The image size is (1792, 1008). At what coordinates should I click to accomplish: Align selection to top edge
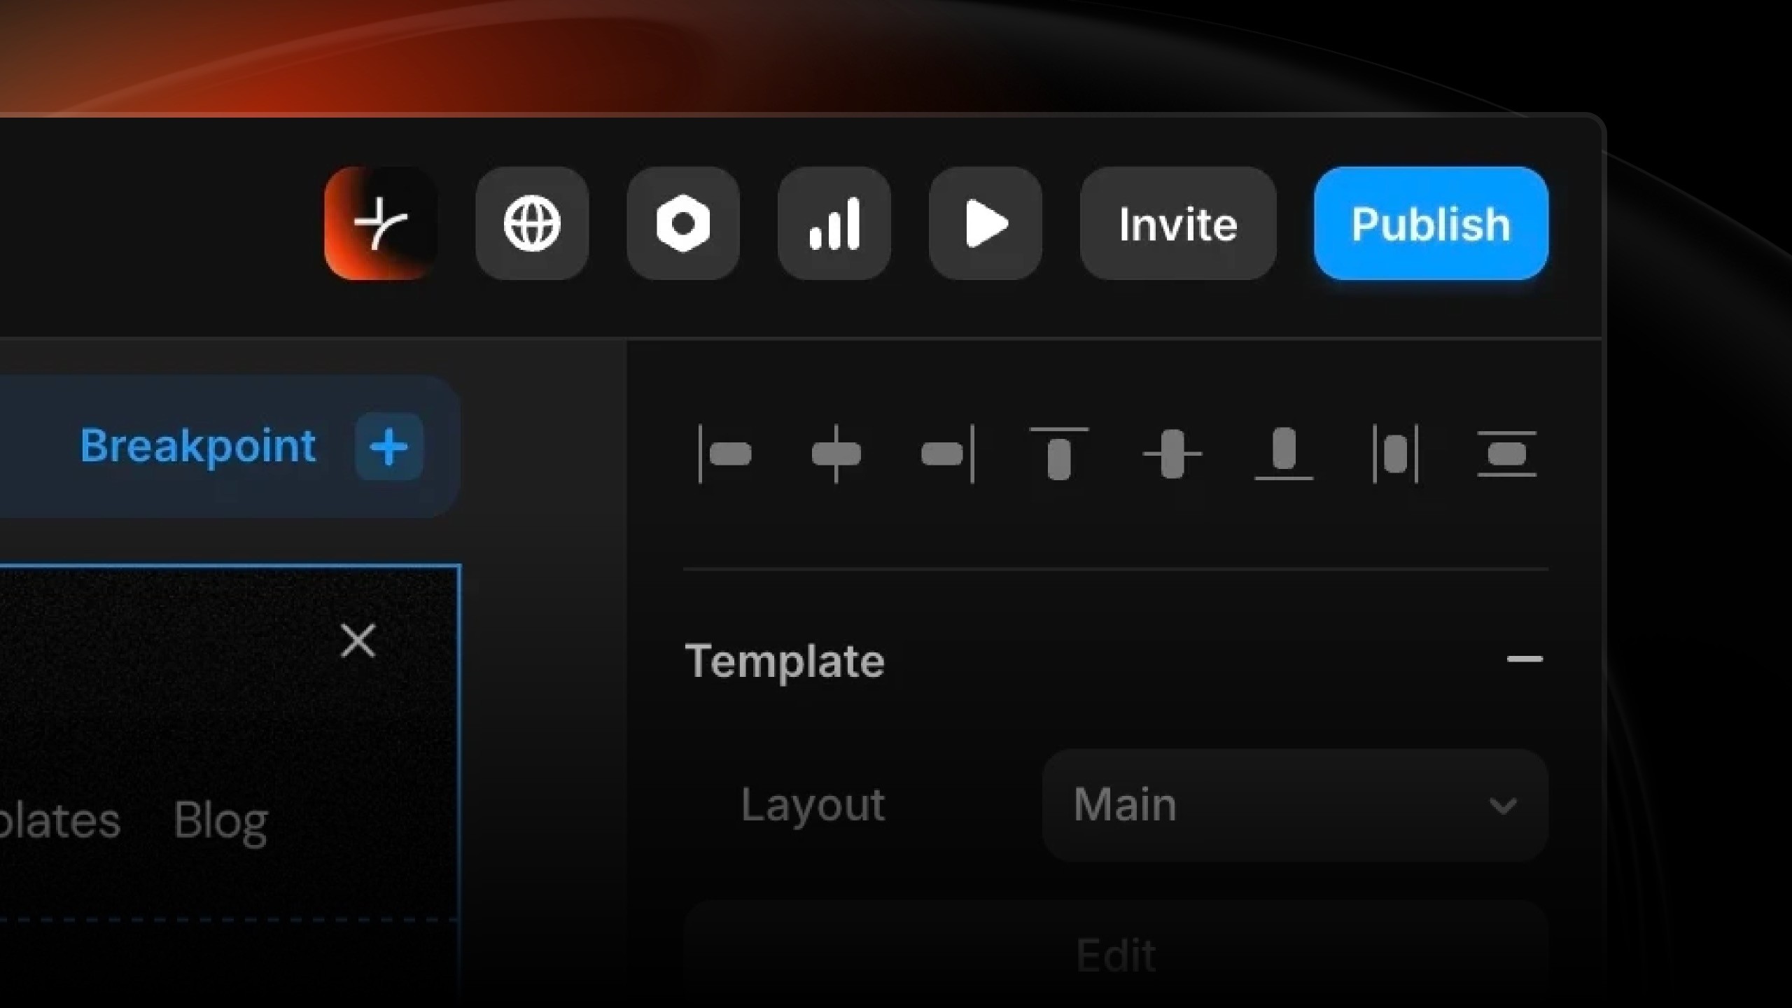(x=1059, y=454)
